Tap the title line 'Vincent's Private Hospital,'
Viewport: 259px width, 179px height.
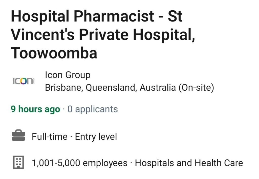pos(103,35)
